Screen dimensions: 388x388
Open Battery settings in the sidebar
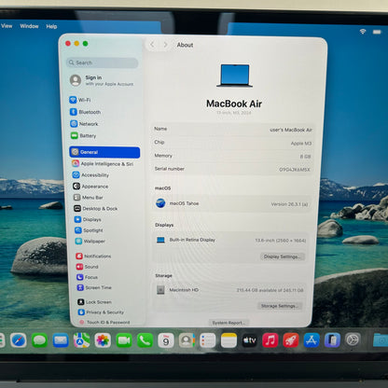coord(84,135)
